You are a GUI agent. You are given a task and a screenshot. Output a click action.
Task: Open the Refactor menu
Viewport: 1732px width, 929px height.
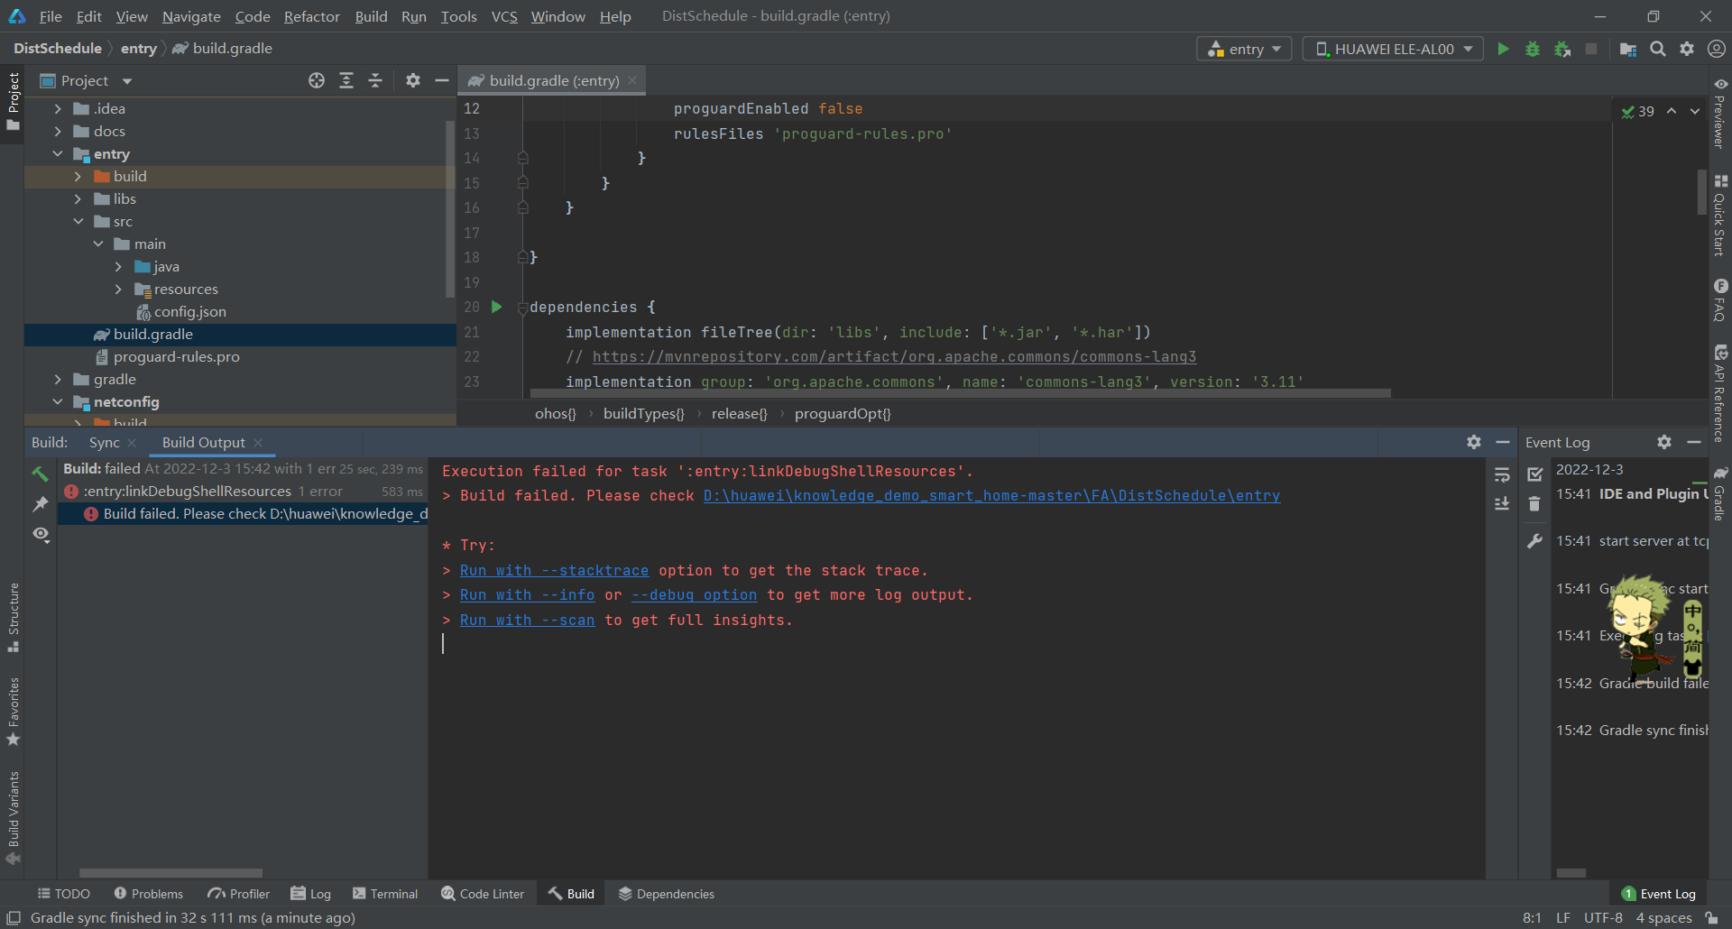click(311, 16)
